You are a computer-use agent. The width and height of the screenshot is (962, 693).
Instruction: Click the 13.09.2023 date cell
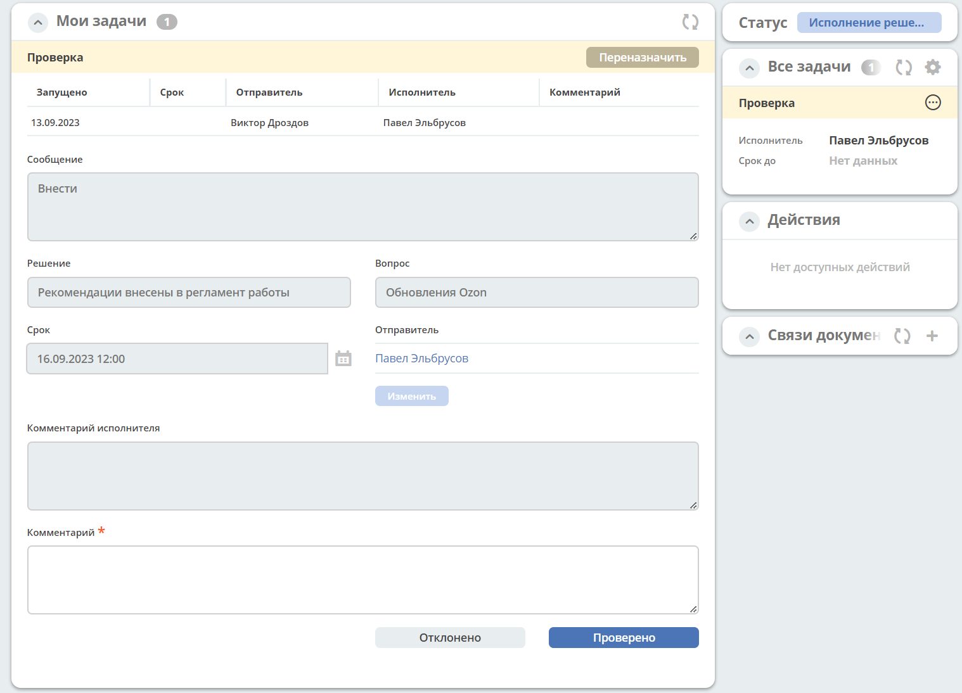coord(55,122)
